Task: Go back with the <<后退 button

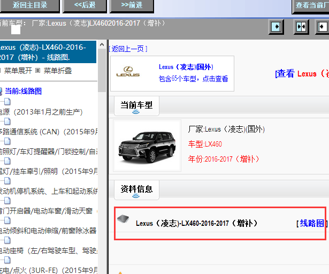Action: (85, 5)
